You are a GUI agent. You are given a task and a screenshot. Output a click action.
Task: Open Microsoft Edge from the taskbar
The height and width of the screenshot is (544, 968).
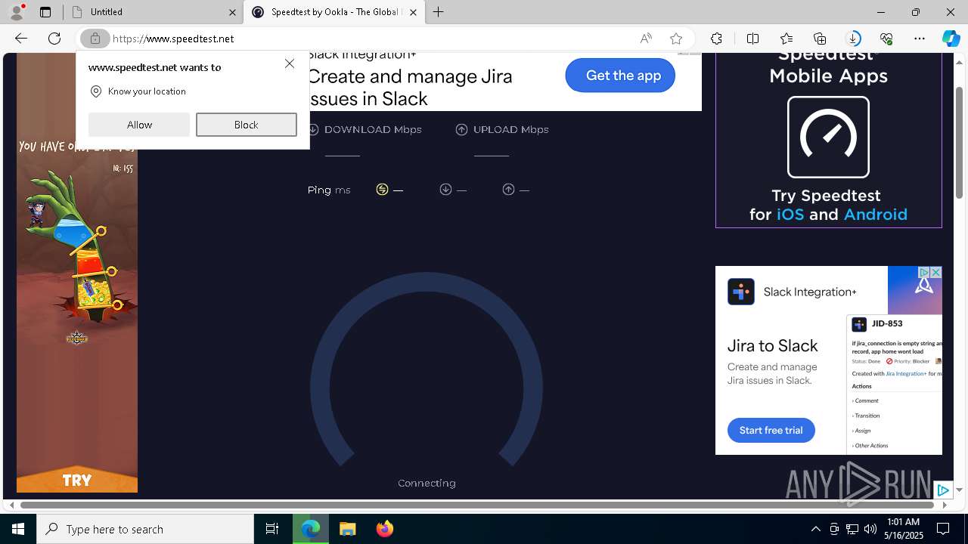pos(311,529)
